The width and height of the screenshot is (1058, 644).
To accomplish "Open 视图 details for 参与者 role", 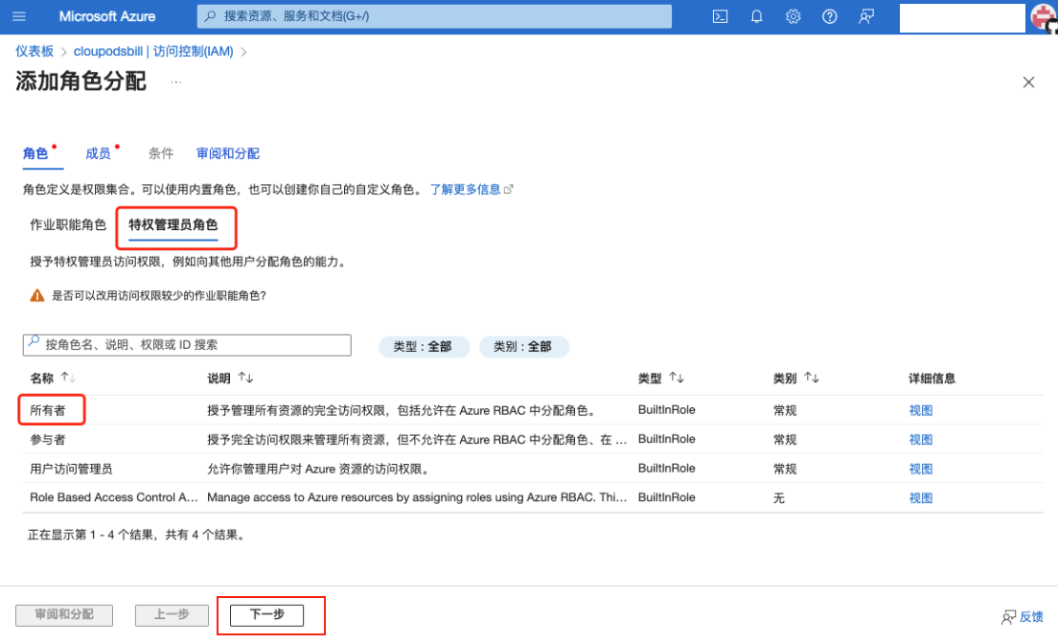I will [x=920, y=440].
